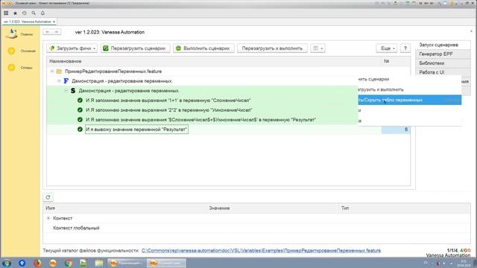Click the Загрузить фичи button
This screenshot has height=268, width=477.
coord(72,48)
